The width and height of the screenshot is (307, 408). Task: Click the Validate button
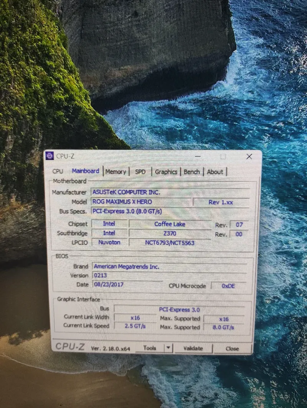[193, 348]
